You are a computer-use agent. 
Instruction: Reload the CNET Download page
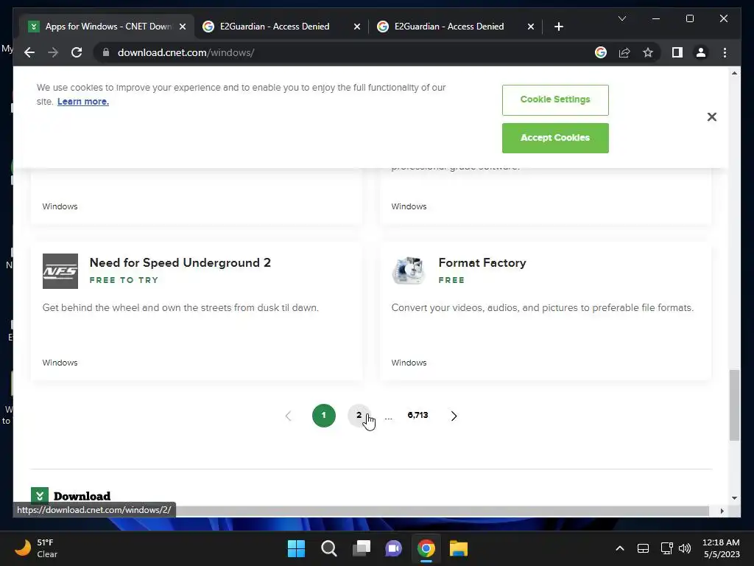pos(77,52)
